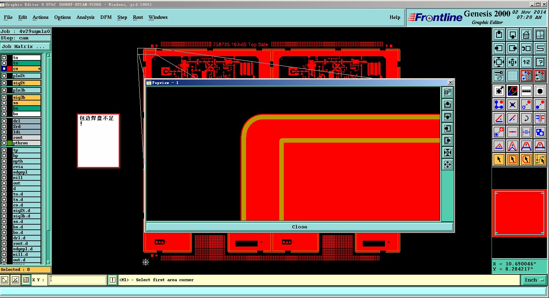
Task: Toggle checkbox for layer drl
Action: pyautogui.click(x=4, y=121)
